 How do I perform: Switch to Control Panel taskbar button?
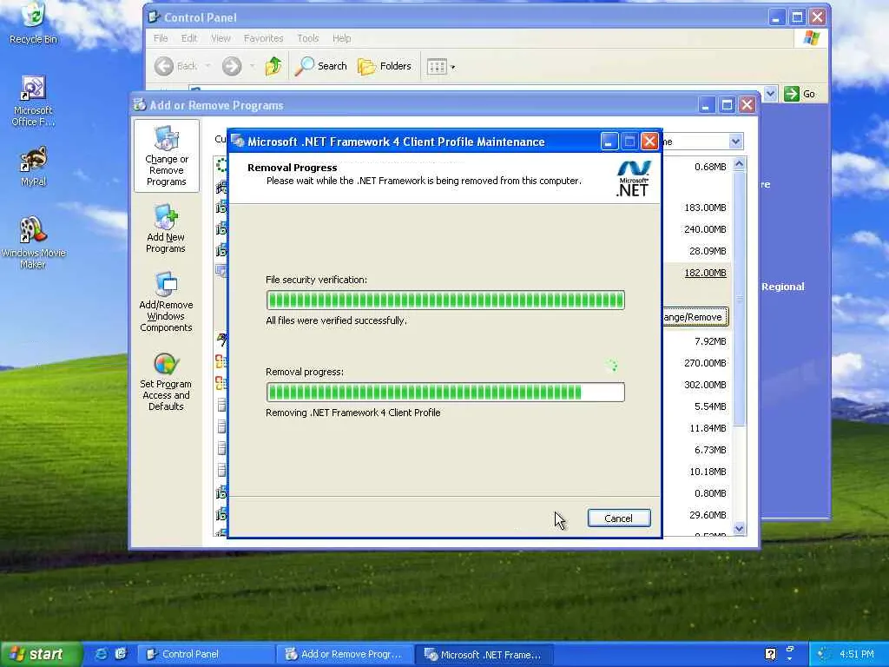206,654
